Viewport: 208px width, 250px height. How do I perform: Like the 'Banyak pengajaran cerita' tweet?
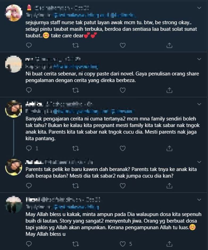[x=122, y=148]
